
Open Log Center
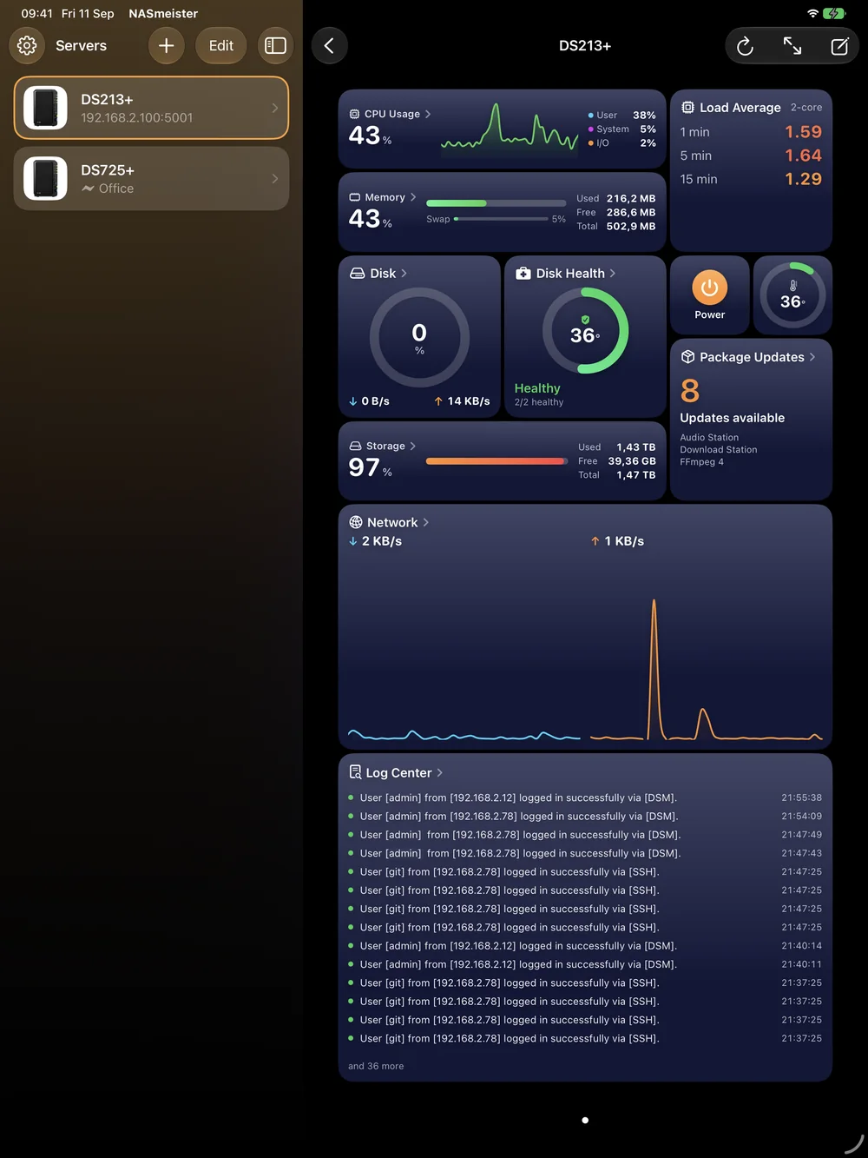396,772
